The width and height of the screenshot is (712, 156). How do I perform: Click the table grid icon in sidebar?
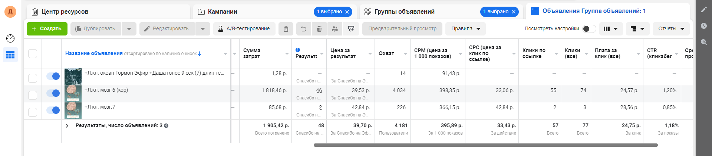tap(10, 55)
